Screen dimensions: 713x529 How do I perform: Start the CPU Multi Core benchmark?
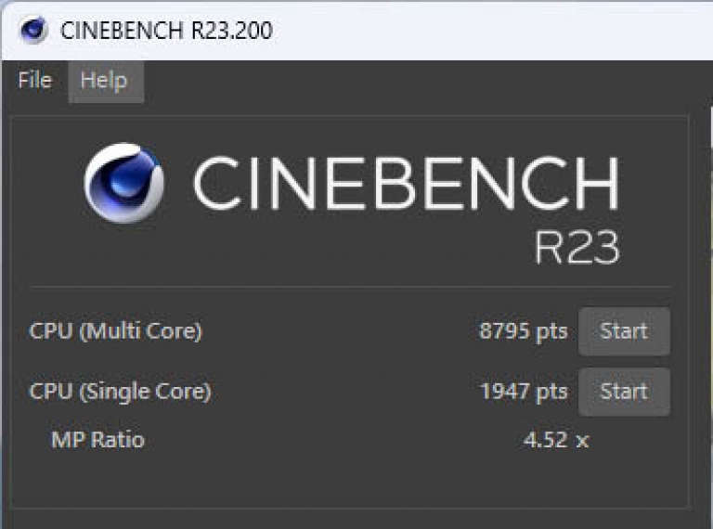click(624, 331)
